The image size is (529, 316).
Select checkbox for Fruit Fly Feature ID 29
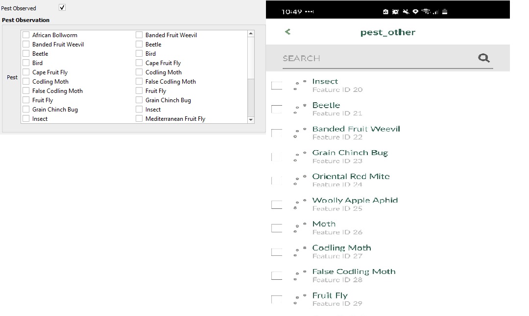277,299
